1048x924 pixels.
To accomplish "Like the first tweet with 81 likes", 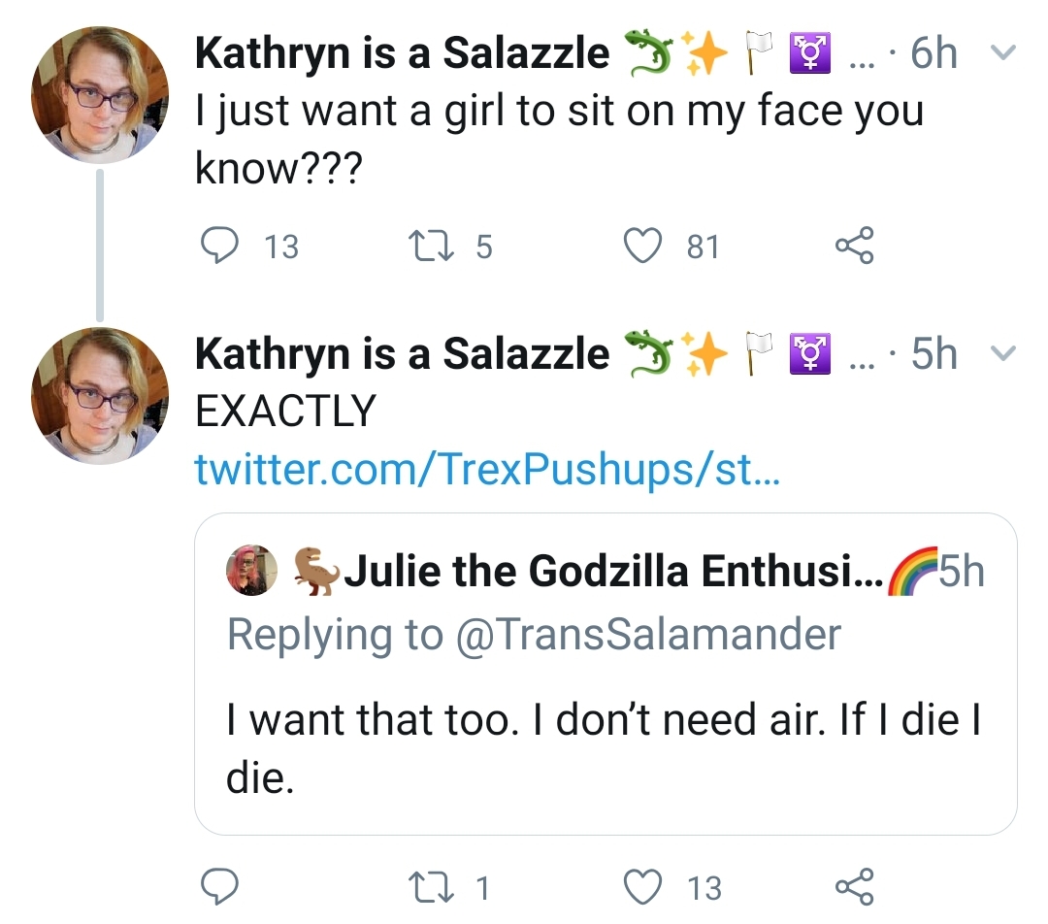I will coord(643,246).
